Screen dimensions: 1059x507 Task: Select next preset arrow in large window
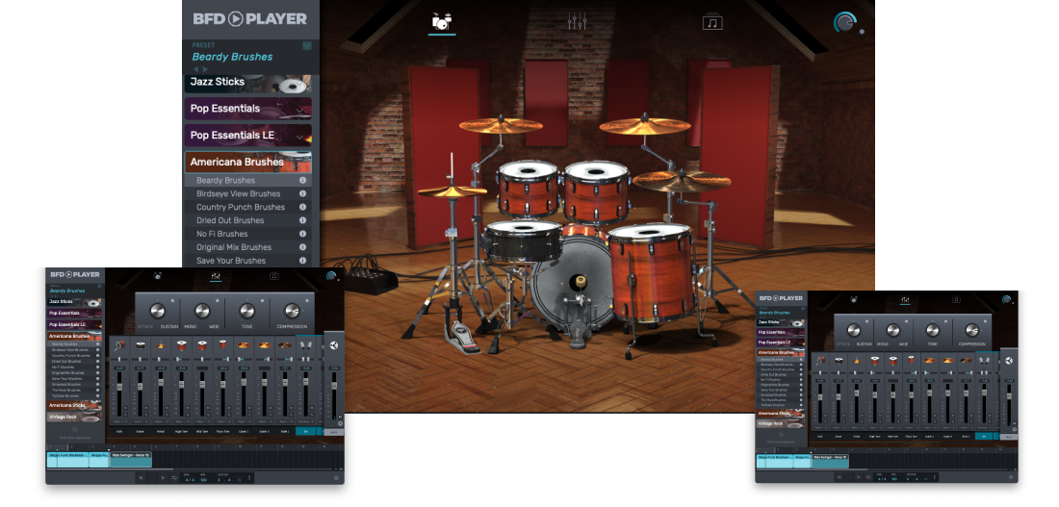(205, 69)
